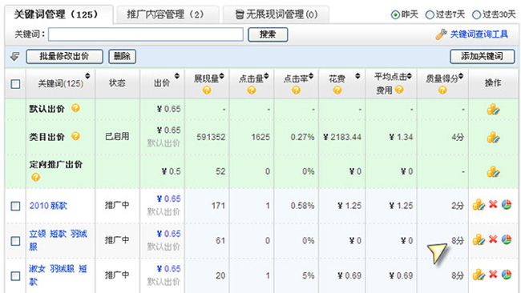Click help icon under 花费 header
The height and width of the screenshot is (293, 521).
[x=337, y=90]
